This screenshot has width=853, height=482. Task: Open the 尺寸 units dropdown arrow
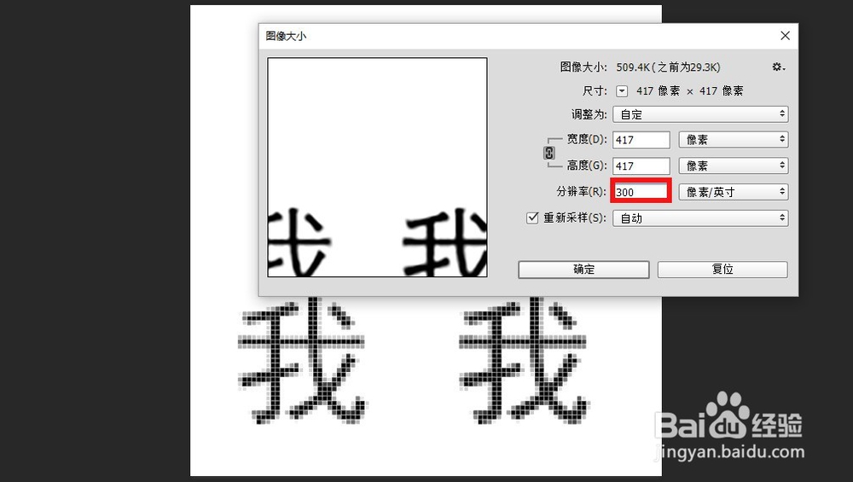622,91
